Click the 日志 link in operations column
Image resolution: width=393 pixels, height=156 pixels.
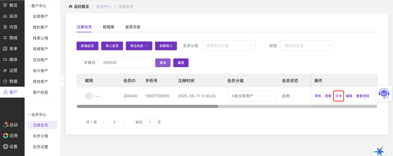pos(338,96)
